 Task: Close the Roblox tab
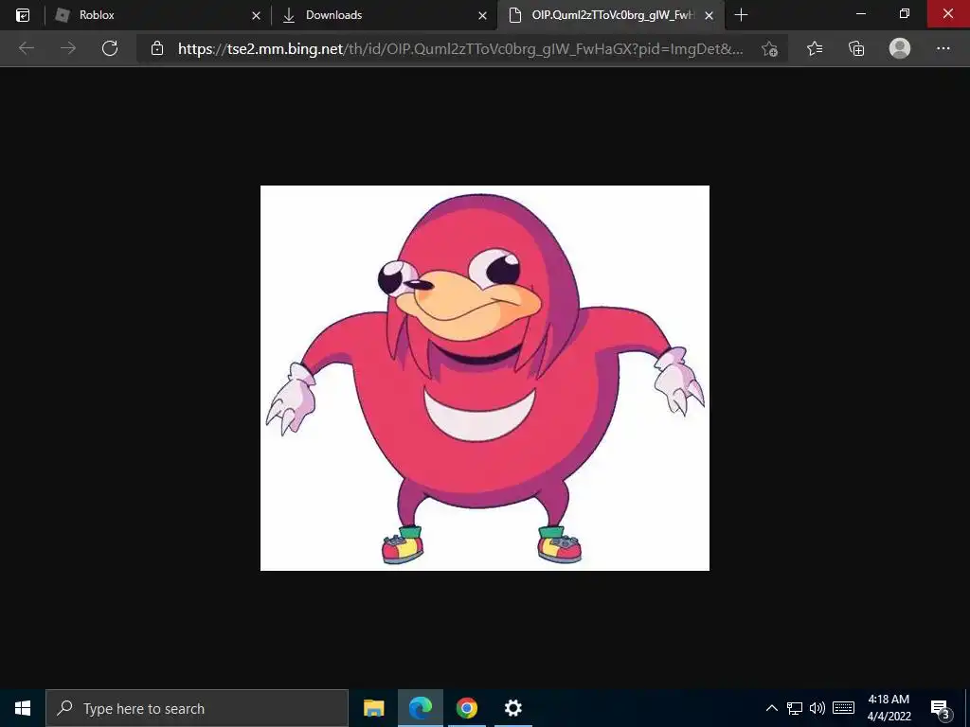(x=256, y=15)
